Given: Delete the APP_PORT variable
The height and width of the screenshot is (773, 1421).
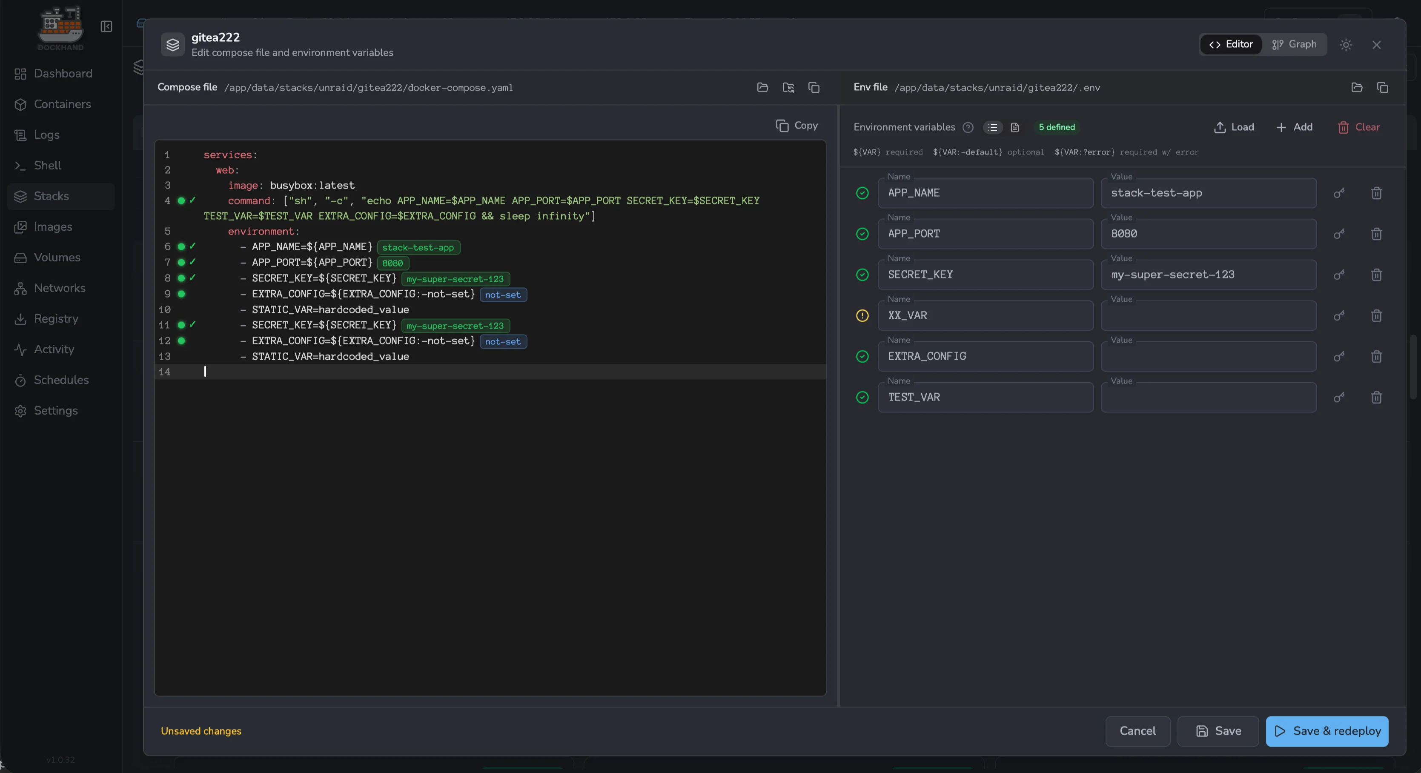Looking at the screenshot, I should coord(1376,234).
